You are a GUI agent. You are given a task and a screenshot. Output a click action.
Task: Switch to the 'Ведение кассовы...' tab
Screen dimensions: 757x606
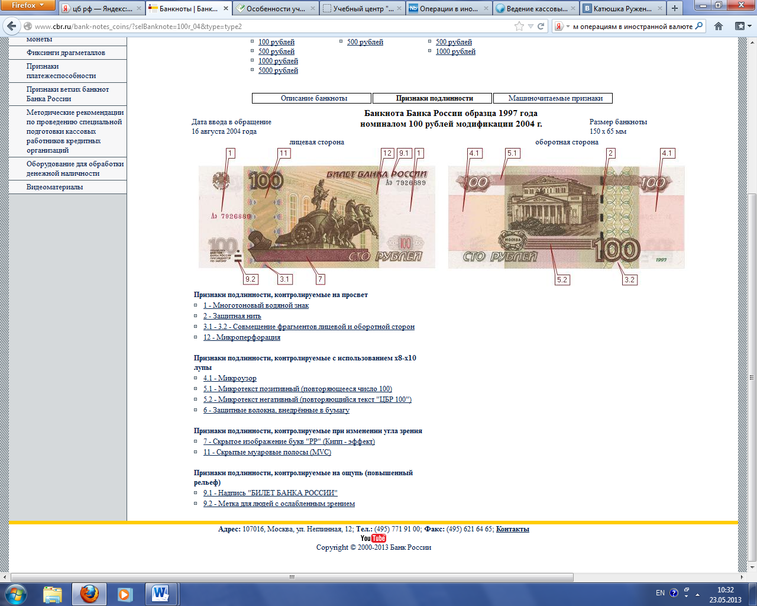[536, 8]
